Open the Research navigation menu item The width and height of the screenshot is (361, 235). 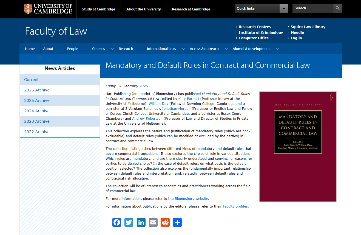click(x=126, y=49)
